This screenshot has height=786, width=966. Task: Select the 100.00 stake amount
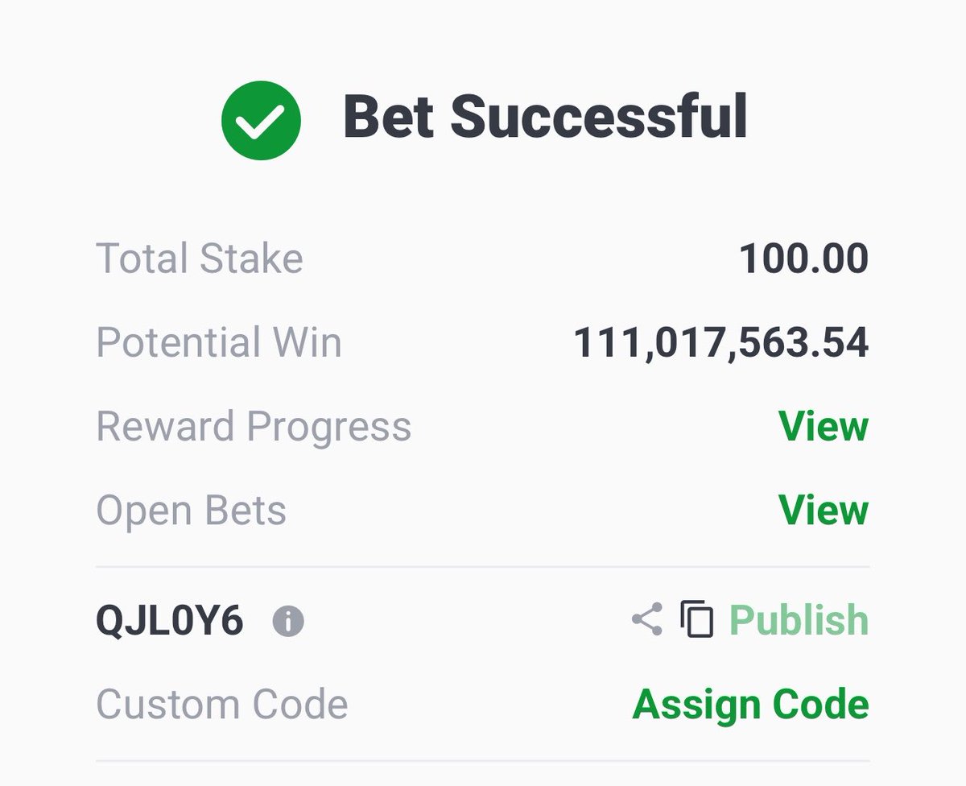[x=803, y=259]
